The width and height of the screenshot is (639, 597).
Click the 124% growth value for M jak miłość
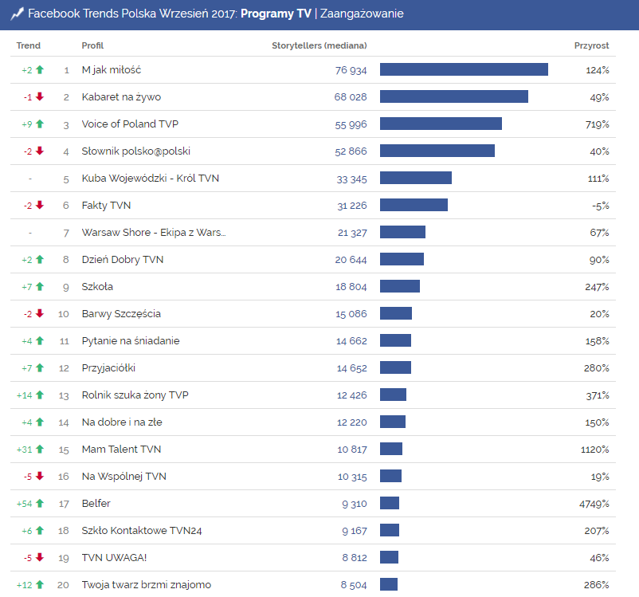tap(598, 69)
